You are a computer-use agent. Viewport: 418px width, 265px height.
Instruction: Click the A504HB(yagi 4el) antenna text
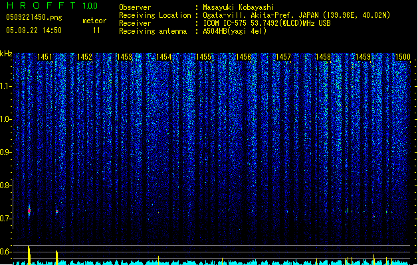click(x=235, y=31)
